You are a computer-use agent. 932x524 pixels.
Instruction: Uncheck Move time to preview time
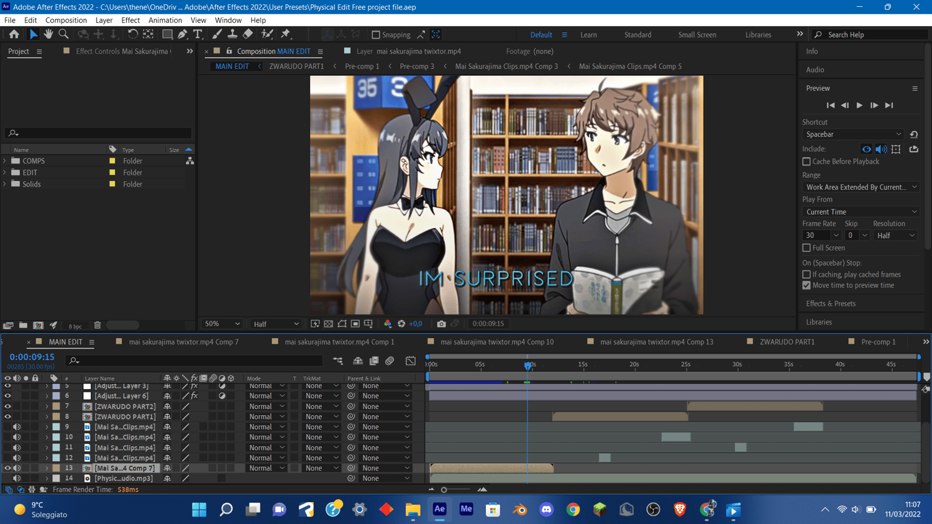point(806,286)
